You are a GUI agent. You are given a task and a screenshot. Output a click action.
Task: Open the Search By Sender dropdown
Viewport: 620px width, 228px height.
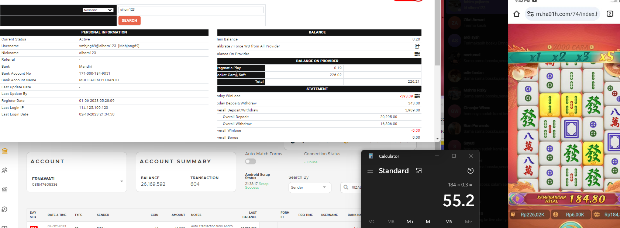[310, 188]
